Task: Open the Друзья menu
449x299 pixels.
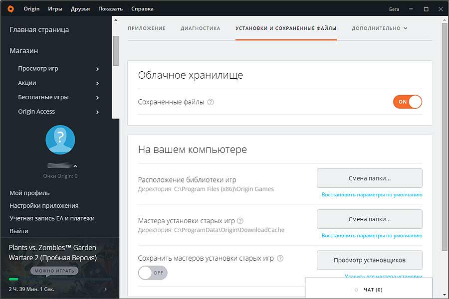Action: point(80,9)
